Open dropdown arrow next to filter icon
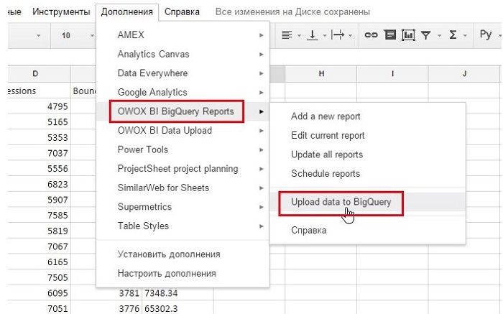 [x=439, y=35]
